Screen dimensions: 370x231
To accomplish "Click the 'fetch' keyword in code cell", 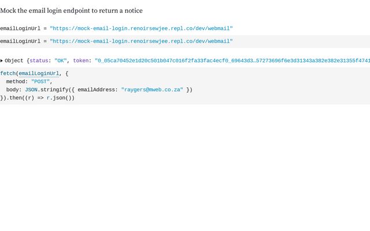I will pos(8,73).
